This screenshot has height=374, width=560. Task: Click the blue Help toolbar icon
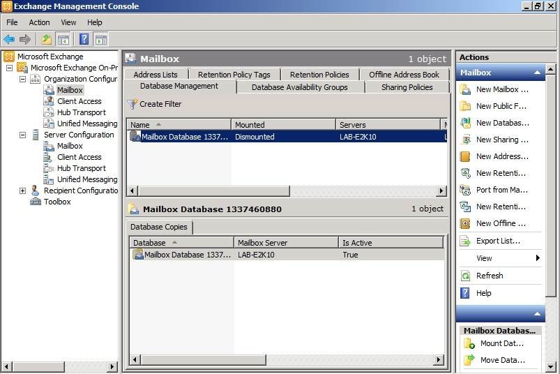click(84, 39)
